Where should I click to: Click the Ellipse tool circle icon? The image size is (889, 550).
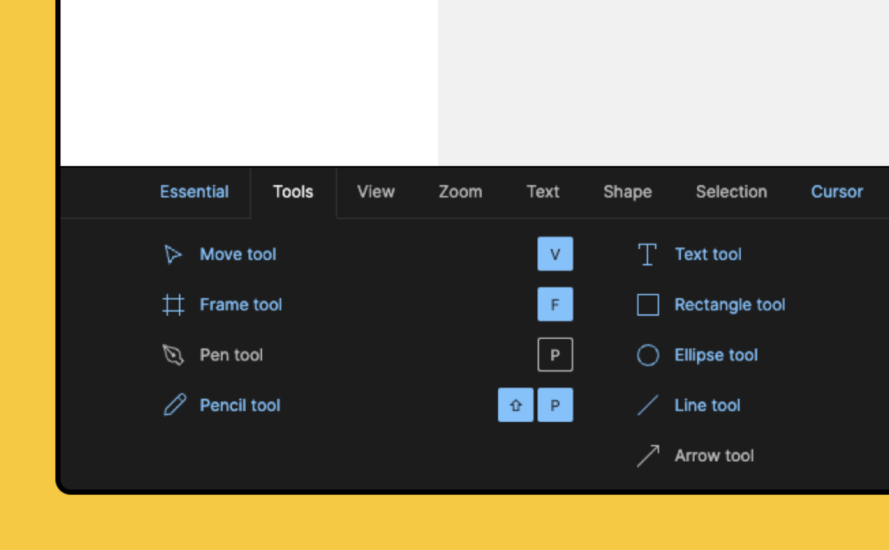pyautogui.click(x=647, y=355)
